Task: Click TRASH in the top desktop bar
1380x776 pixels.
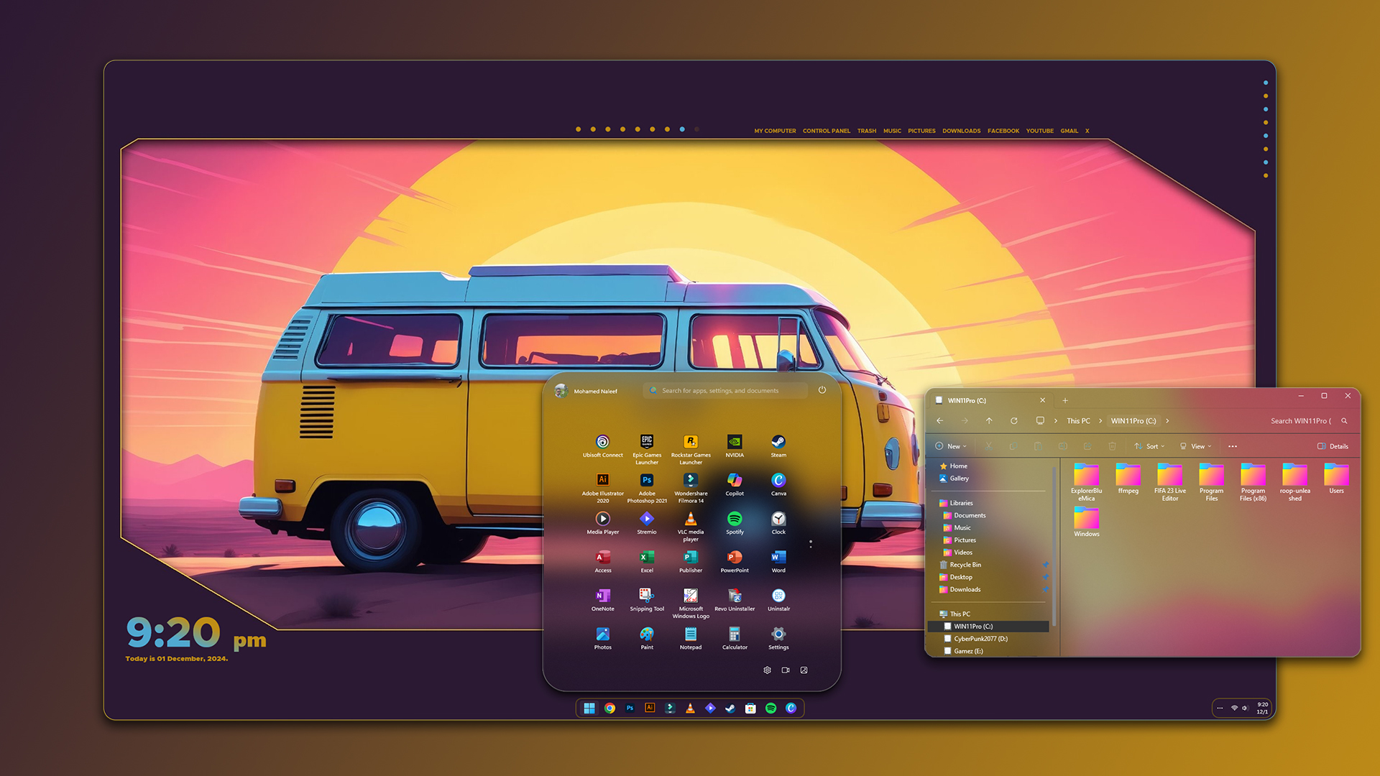Action: tap(867, 131)
